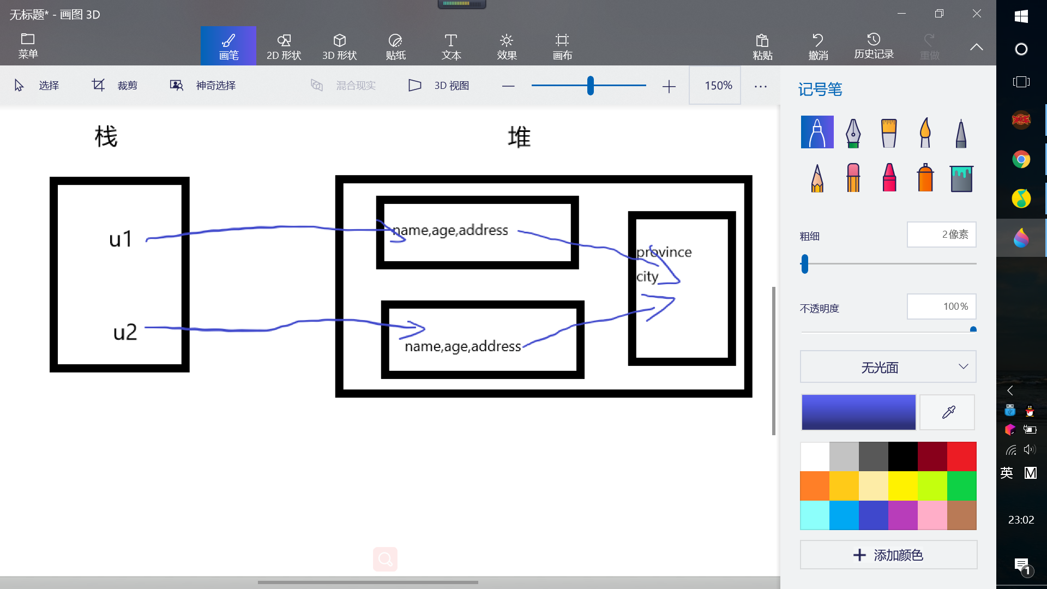Viewport: 1047px width, 589px height.
Task: Click the Add color button
Action: (888, 555)
